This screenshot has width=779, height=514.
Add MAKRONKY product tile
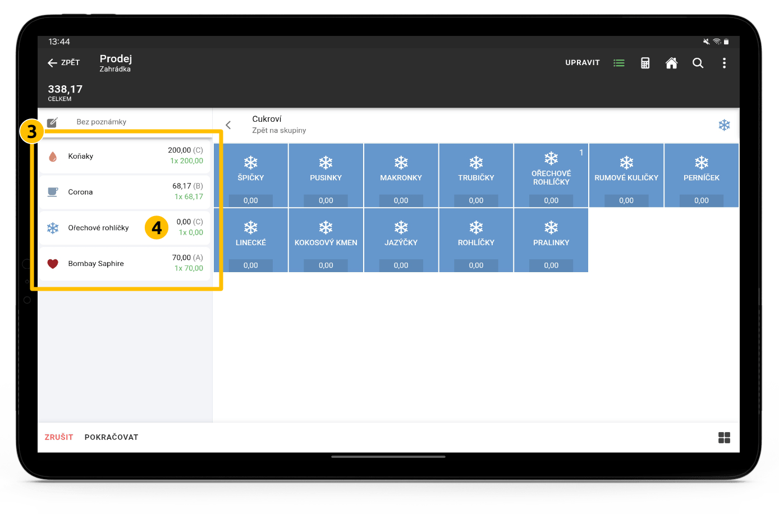(401, 176)
